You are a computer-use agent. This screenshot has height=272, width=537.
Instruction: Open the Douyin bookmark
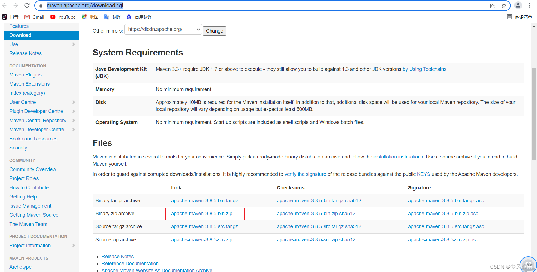(10, 17)
